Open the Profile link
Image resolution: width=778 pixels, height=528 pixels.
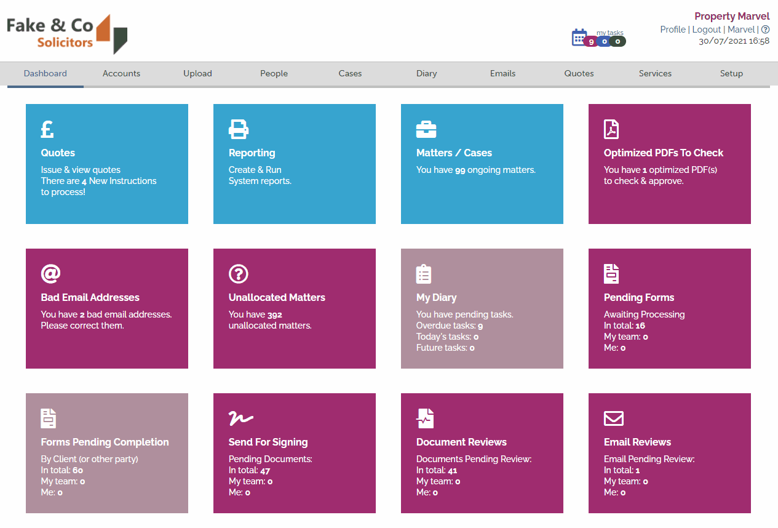point(673,29)
